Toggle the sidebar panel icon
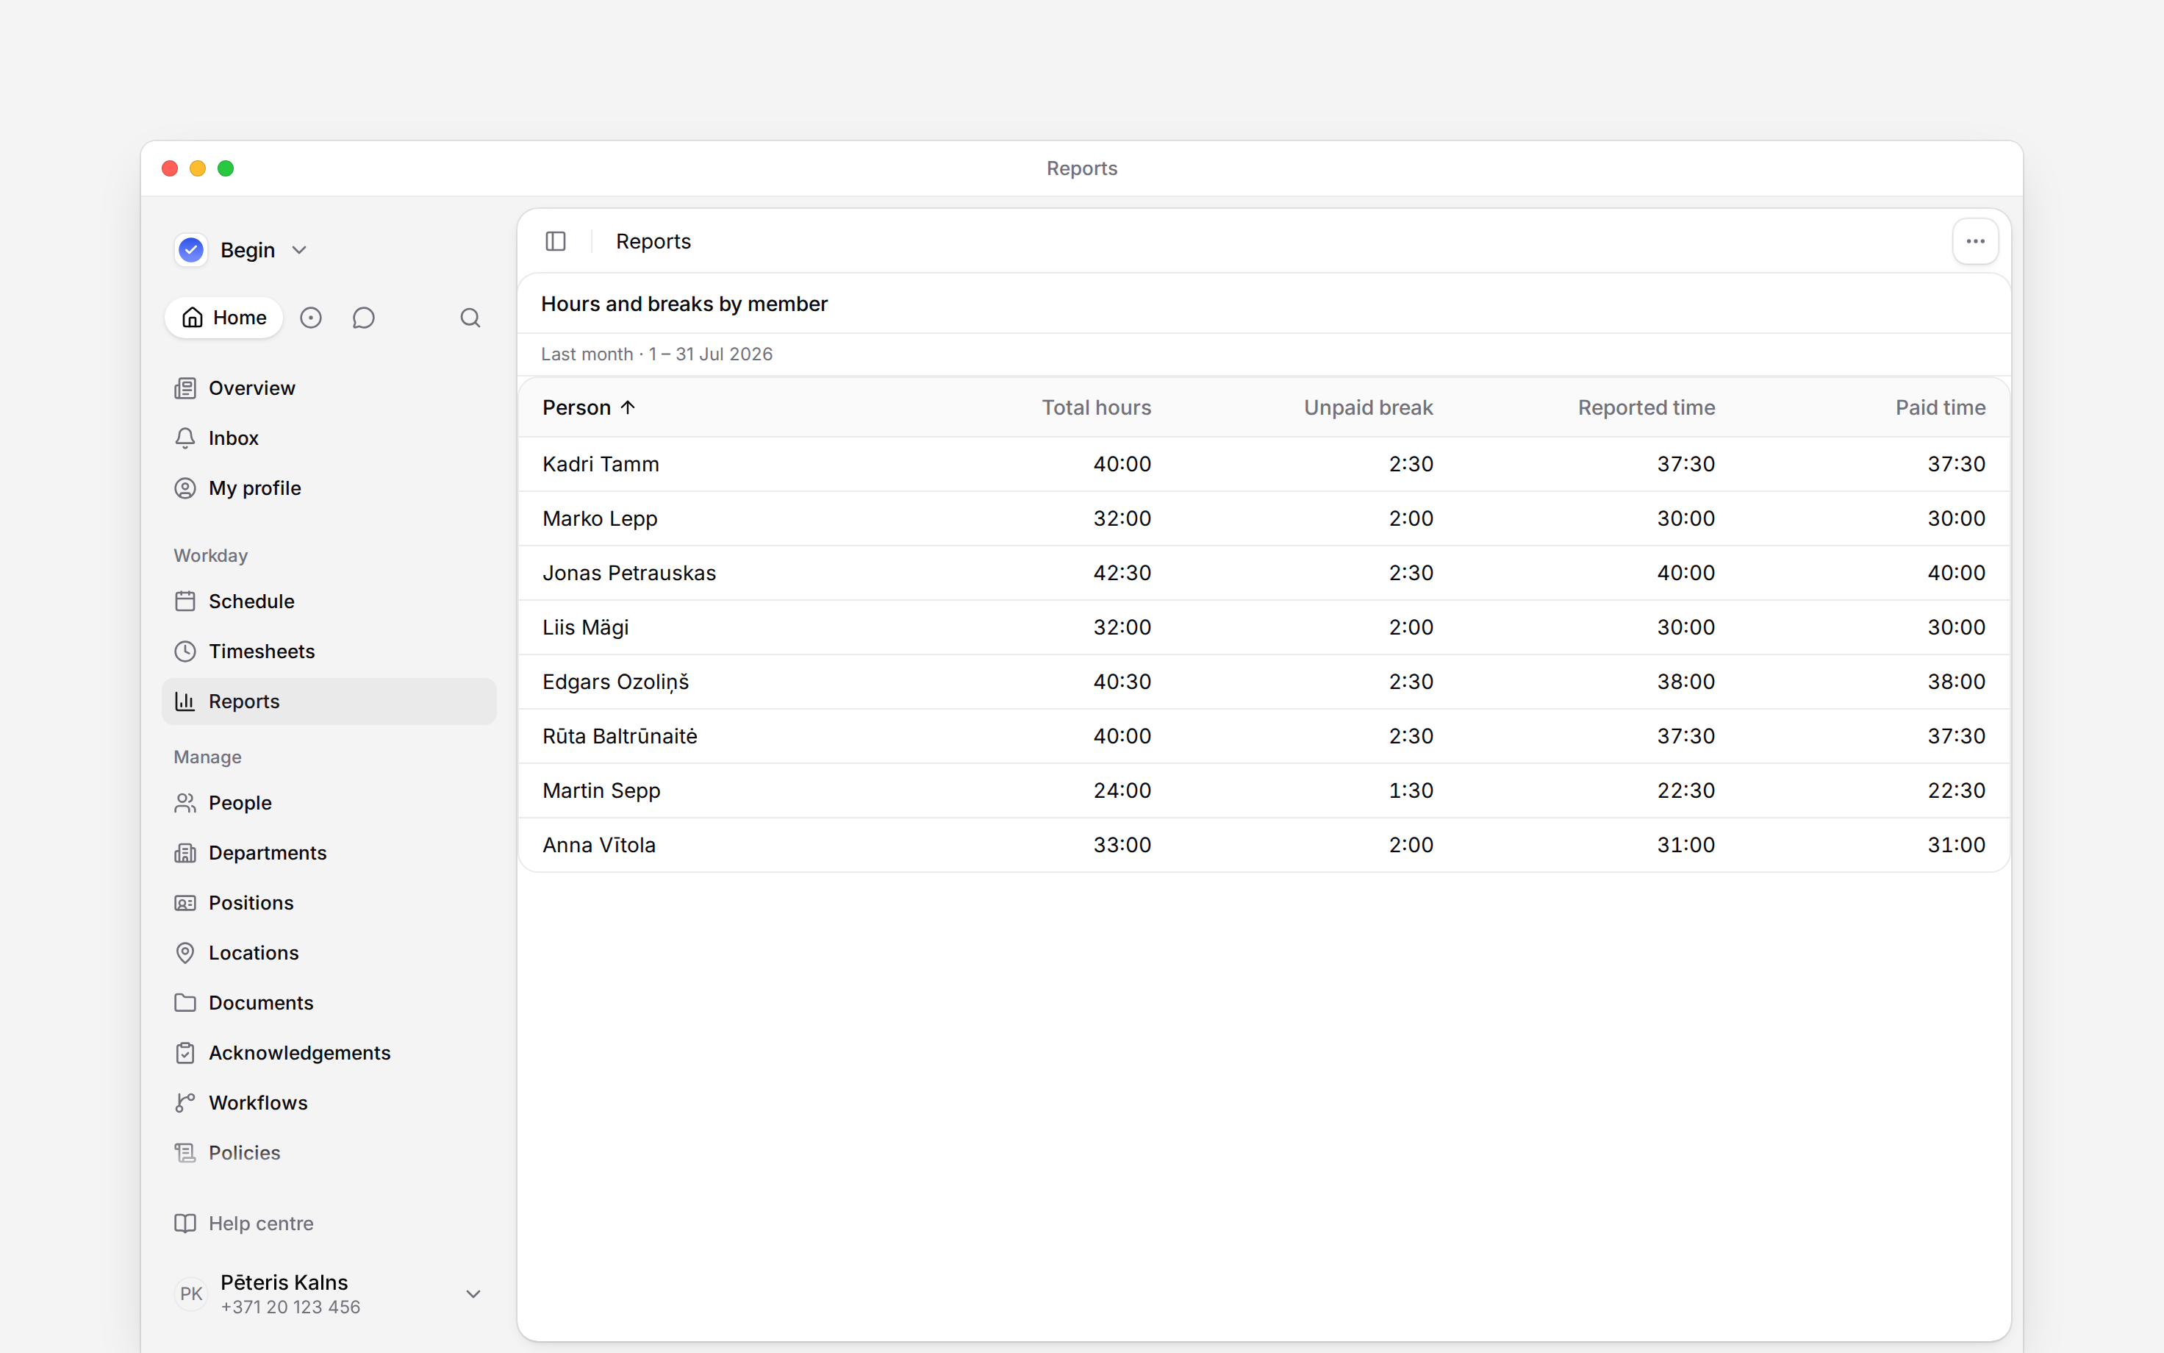This screenshot has width=2164, height=1353. tap(555, 242)
